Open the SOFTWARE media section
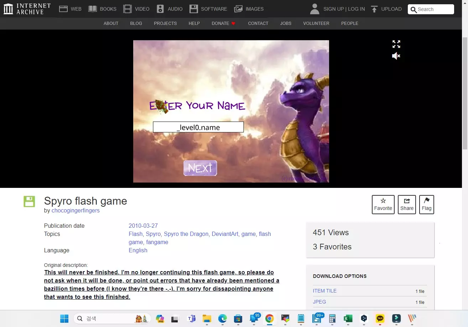This screenshot has height=327, width=468. pos(208,9)
